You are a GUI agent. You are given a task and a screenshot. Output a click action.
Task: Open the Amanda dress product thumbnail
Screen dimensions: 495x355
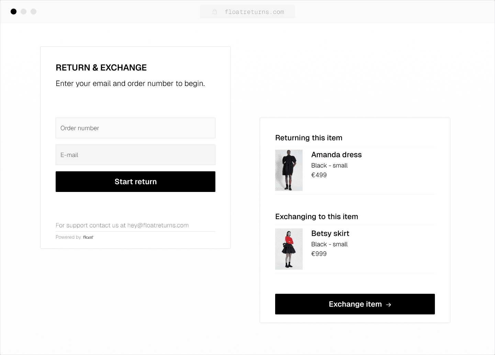pyautogui.click(x=289, y=170)
